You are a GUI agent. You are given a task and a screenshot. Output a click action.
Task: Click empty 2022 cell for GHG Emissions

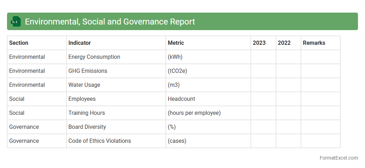288,71
